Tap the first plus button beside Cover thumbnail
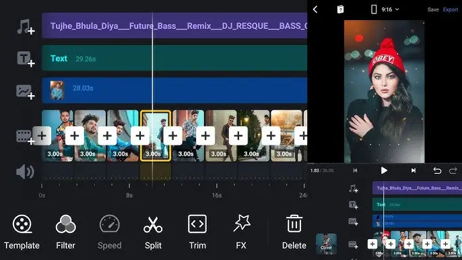This screenshot has width=462, height=260. [372, 244]
